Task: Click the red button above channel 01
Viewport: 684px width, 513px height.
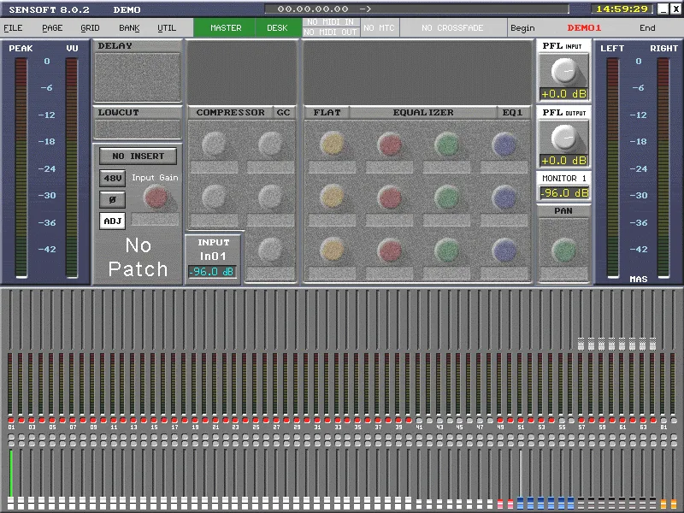Action: pos(11,420)
